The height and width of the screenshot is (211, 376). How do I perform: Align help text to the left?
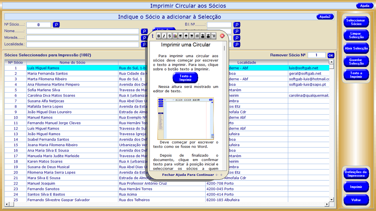(x=181, y=36)
